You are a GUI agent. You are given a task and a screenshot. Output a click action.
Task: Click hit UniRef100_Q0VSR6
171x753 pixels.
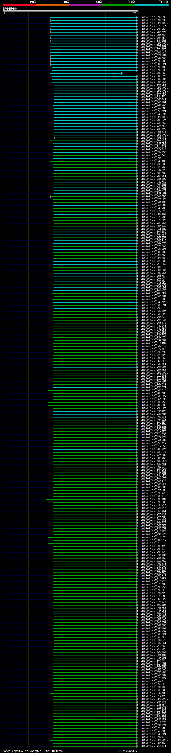153,367
